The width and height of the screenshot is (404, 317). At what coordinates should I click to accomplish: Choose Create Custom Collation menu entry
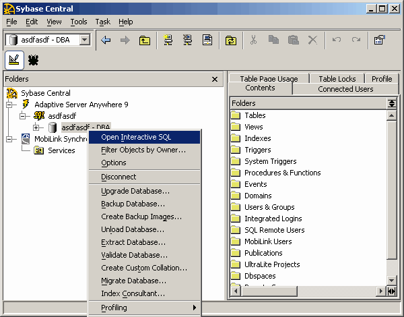click(x=144, y=268)
